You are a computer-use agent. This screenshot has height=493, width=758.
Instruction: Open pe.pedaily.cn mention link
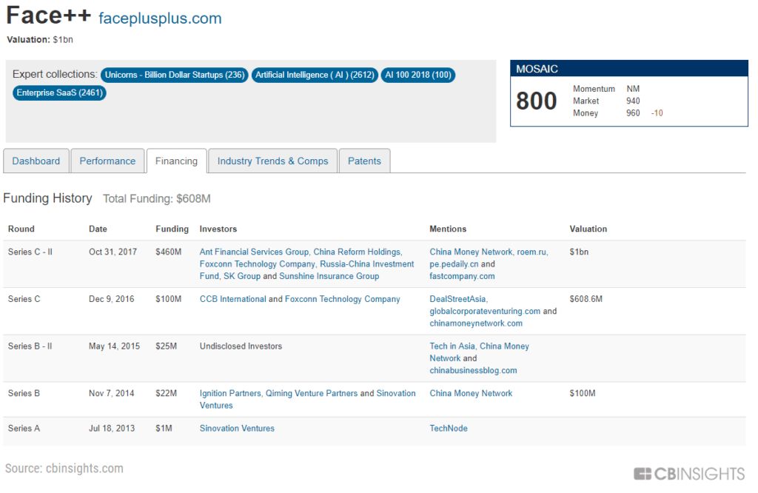click(454, 264)
